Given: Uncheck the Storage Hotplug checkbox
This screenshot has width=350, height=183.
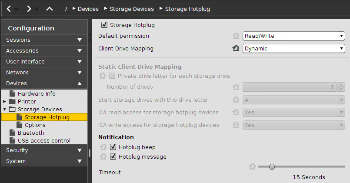Looking at the screenshot, I should tap(104, 25).
